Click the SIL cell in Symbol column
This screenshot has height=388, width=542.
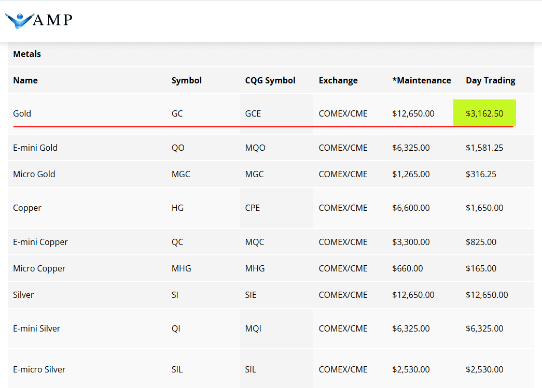click(x=177, y=370)
